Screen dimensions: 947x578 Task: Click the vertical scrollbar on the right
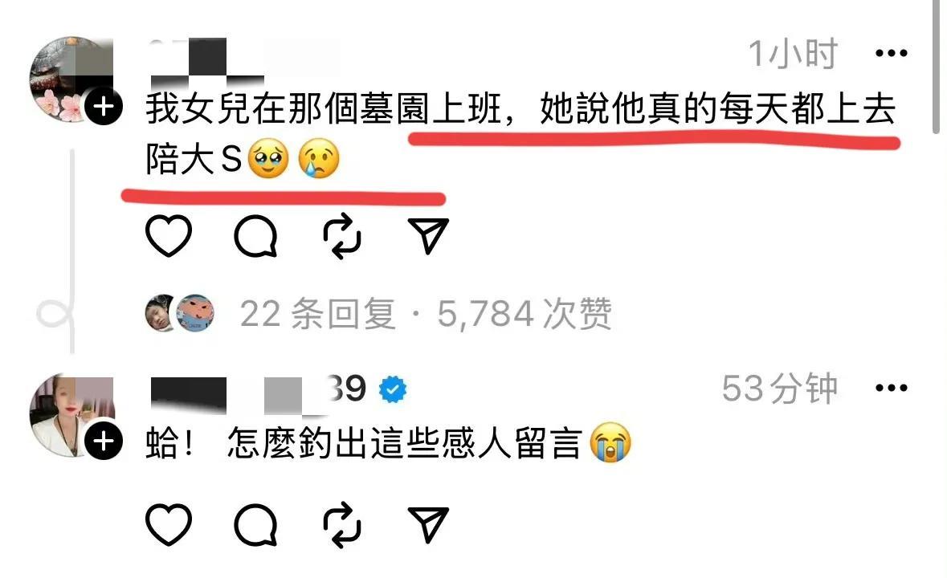936,67
